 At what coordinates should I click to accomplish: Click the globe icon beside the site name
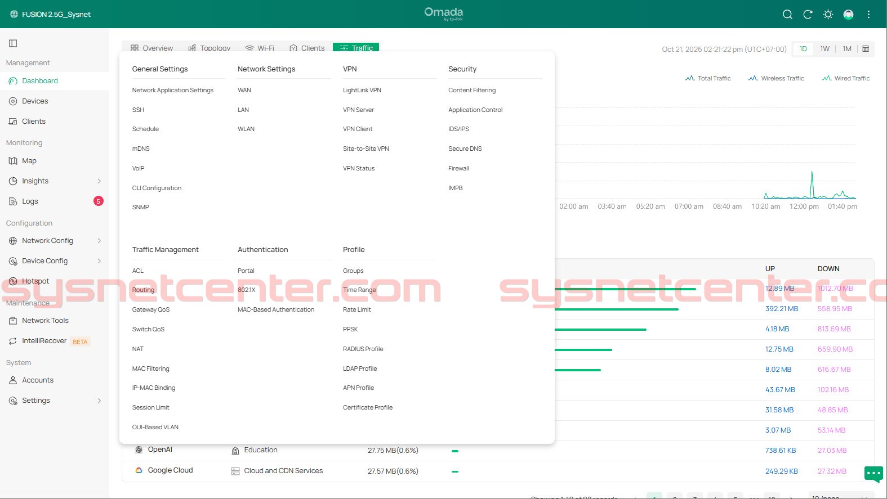click(x=14, y=15)
